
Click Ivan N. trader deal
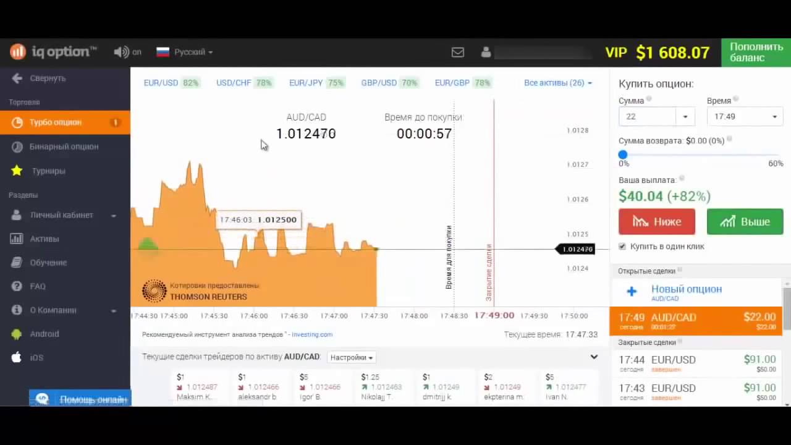pyautogui.click(x=568, y=387)
